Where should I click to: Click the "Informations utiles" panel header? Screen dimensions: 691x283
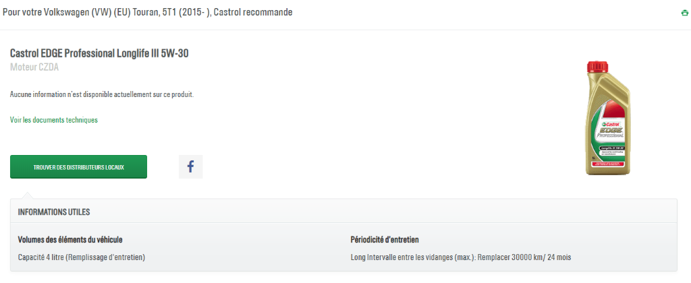click(x=54, y=212)
